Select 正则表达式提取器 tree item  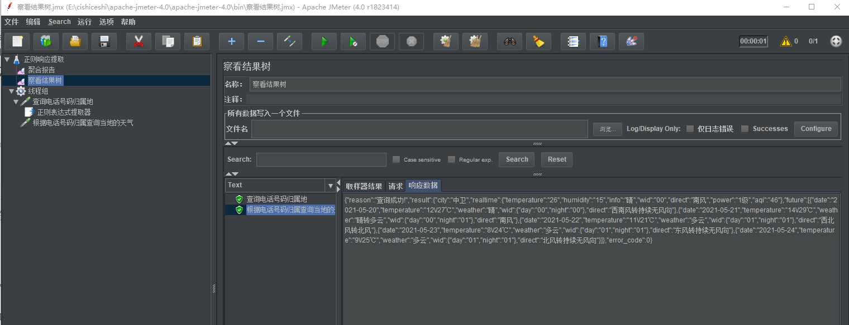pyautogui.click(x=64, y=112)
